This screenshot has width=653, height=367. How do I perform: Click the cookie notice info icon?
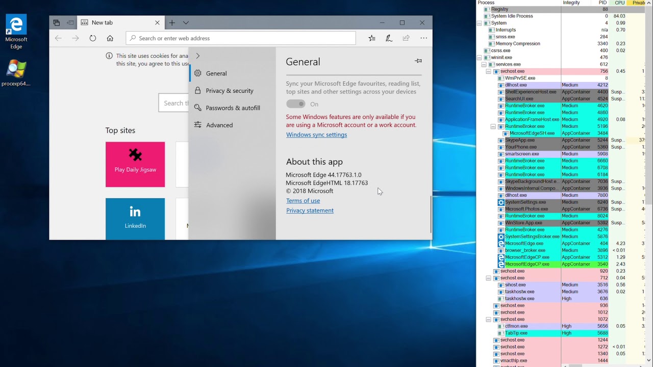[109, 56]
